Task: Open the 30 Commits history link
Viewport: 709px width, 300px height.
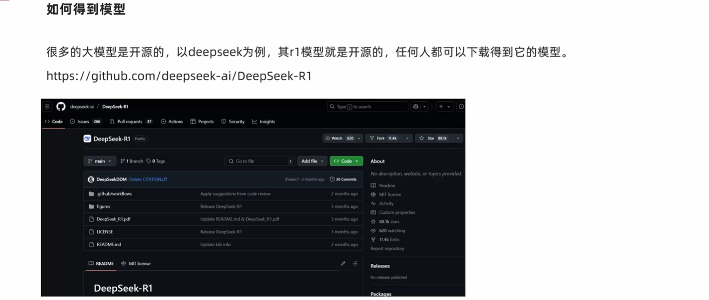Action: click(343, 179)
